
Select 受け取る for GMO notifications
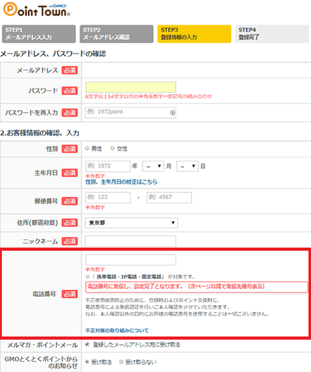pos(87,362)
